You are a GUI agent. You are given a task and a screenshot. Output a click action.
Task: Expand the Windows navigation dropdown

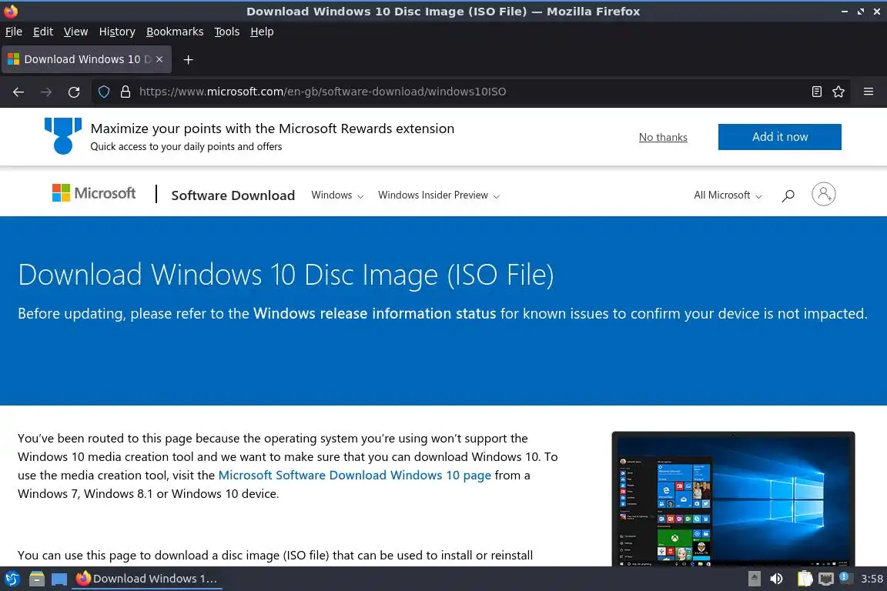337,195
